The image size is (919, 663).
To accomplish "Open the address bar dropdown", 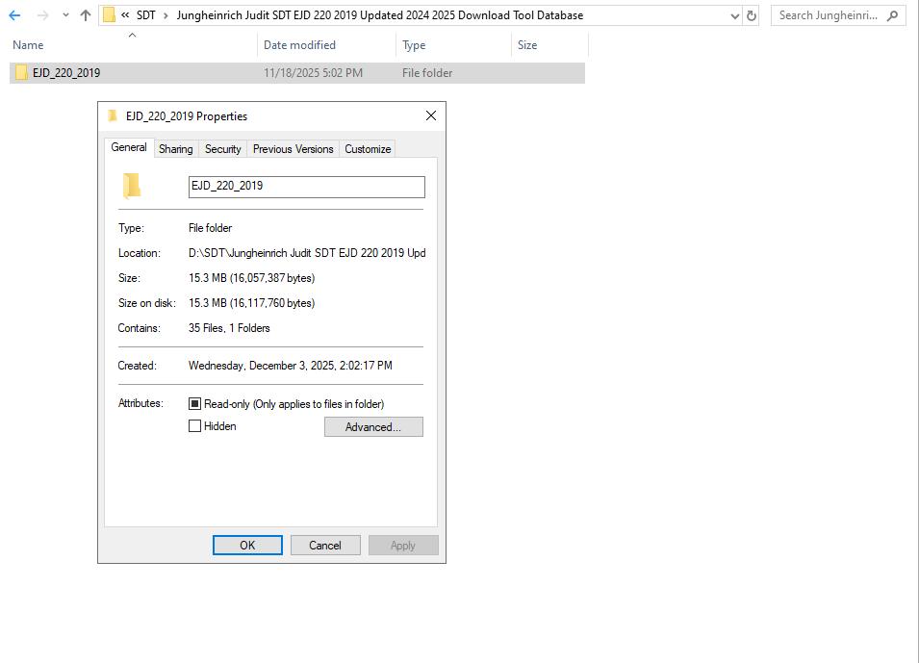I will [x=734, y=14].
